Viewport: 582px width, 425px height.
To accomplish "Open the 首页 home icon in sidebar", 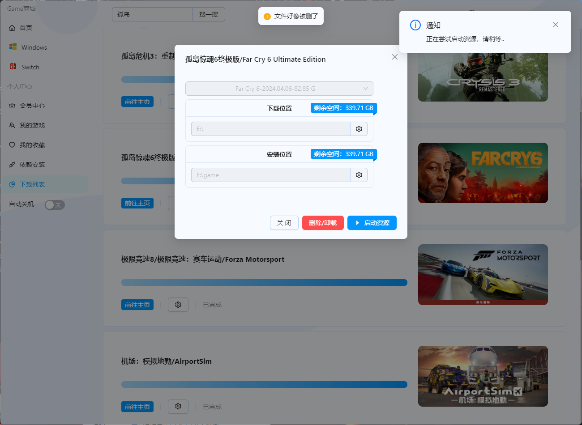I will (x=12, y=28).
